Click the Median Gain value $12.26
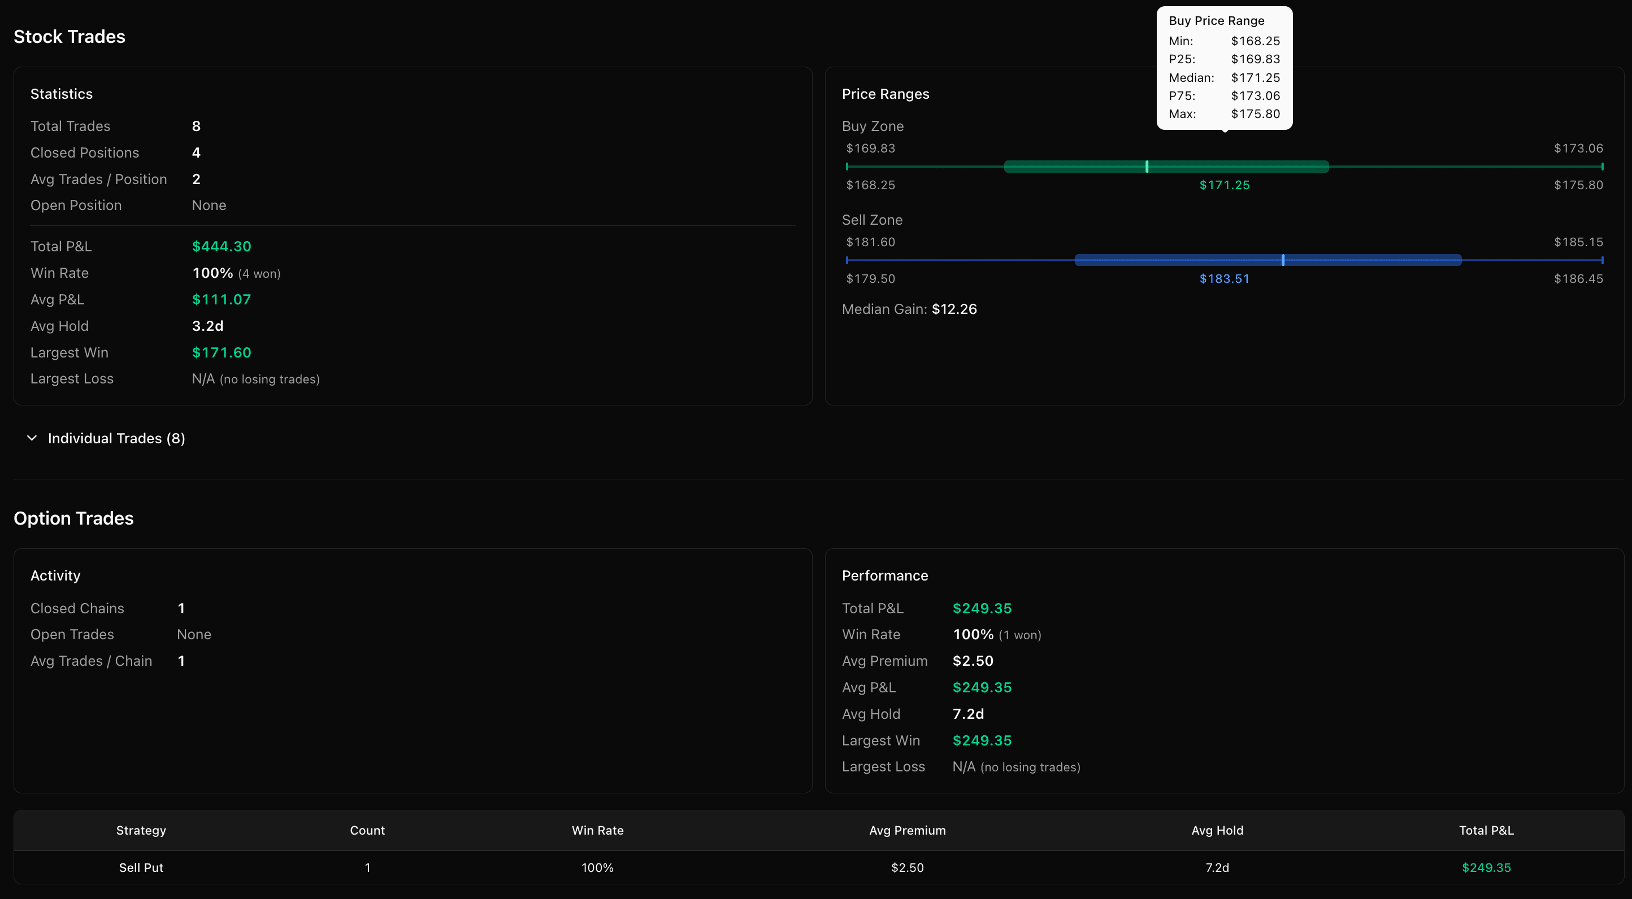This screenshot has height=899, width=1632. [954, 309]
